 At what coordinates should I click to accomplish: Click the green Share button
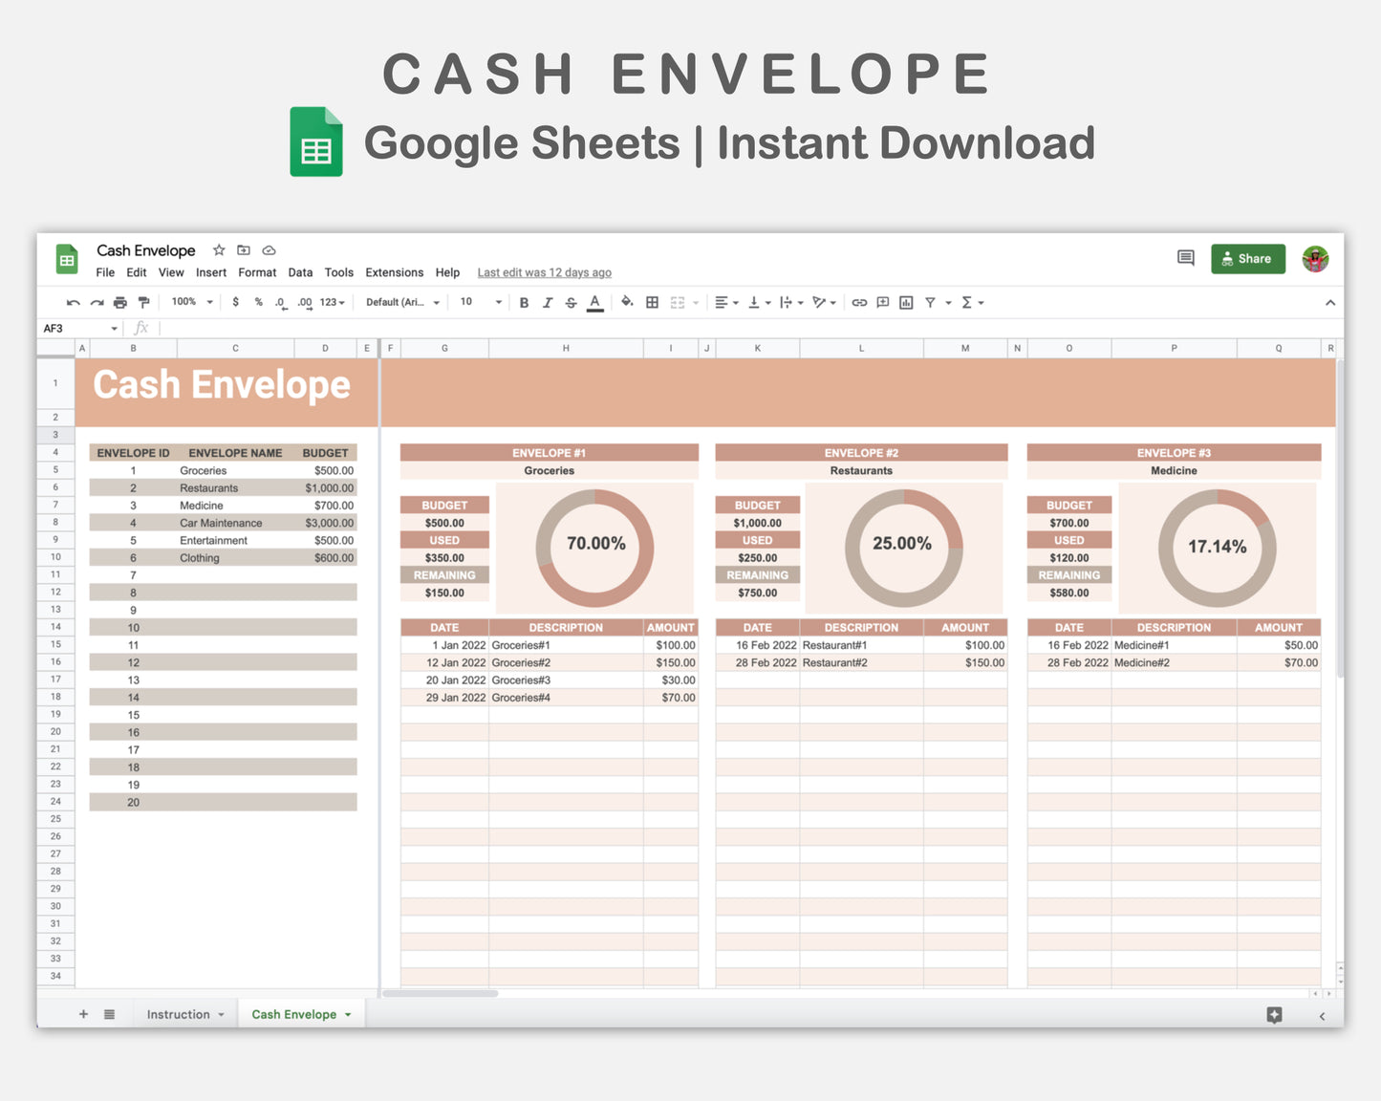1247,258
